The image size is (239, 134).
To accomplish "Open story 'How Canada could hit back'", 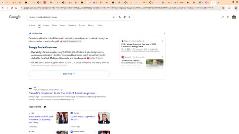I will (41, 119).
